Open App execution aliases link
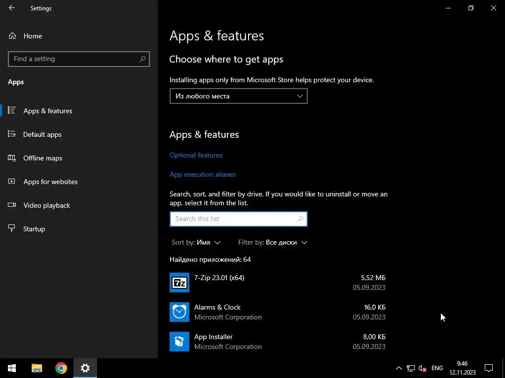The height and width of the screenshot is (378, 505). pyautogui.click(x=202, y=175)
